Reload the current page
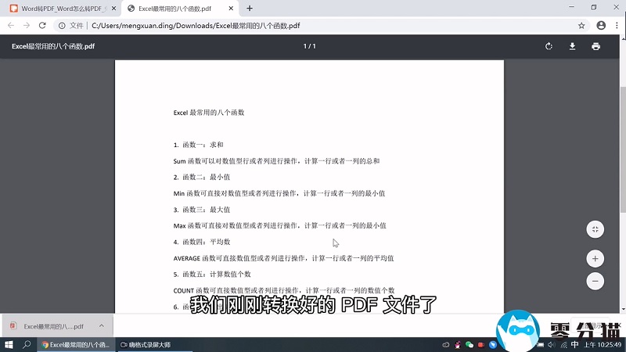The height and width of the screenshot is (352, 626). 45,25
